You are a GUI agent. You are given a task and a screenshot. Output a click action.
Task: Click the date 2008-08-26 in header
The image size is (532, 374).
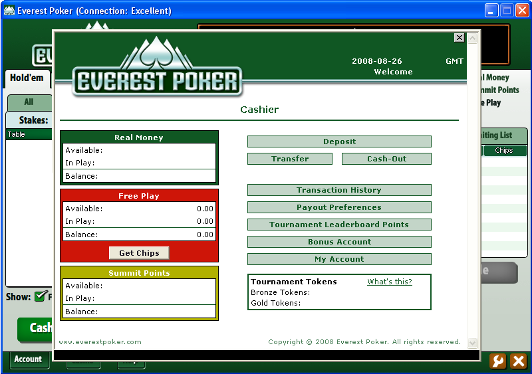[x=377, y=61]
